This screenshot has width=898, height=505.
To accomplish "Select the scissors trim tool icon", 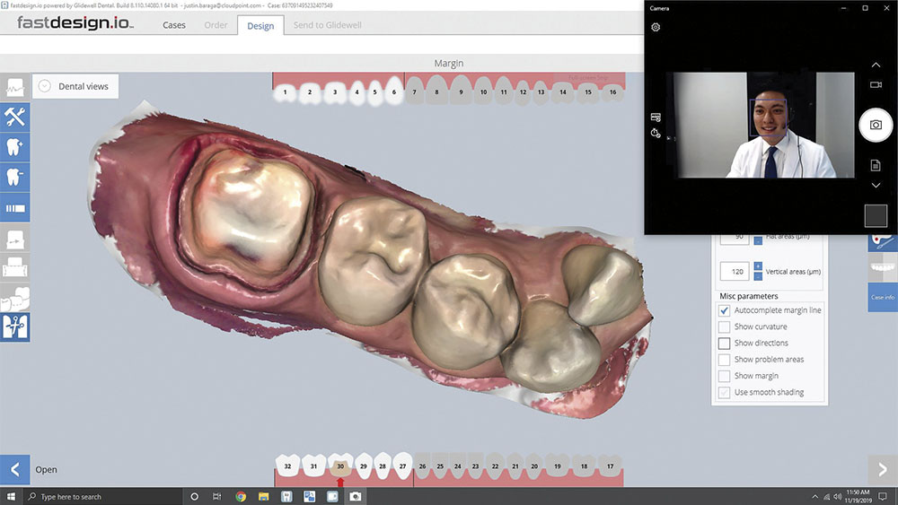I will point(14,327).
